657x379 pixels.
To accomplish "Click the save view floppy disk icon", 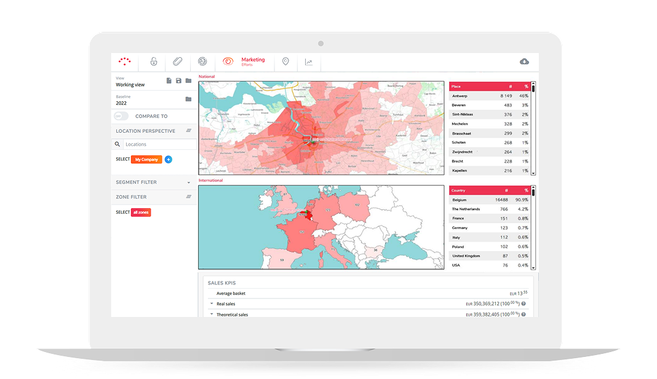I will tap(178, 81).
